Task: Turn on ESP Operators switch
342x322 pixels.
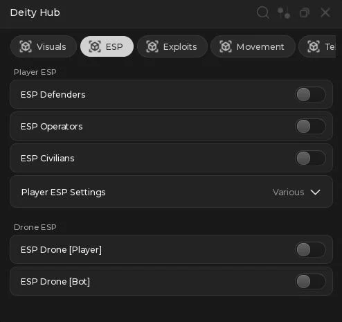Action: click(x=310, y=126)
